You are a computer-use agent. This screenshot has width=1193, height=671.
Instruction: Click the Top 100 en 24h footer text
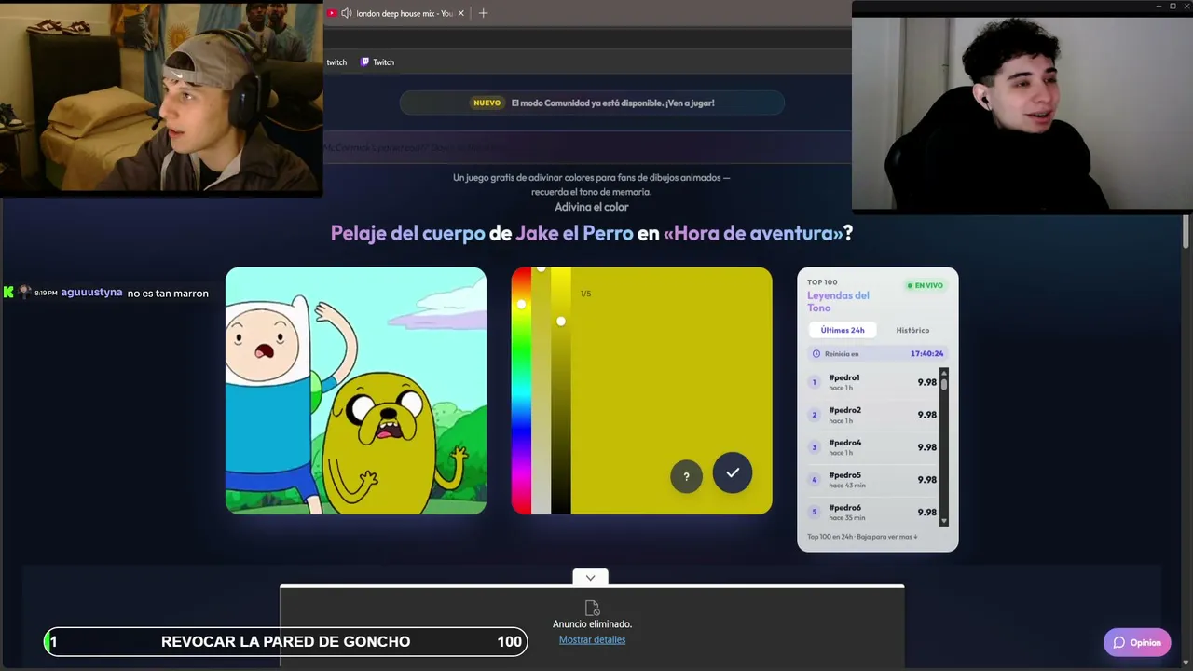[x=862, y=537]
